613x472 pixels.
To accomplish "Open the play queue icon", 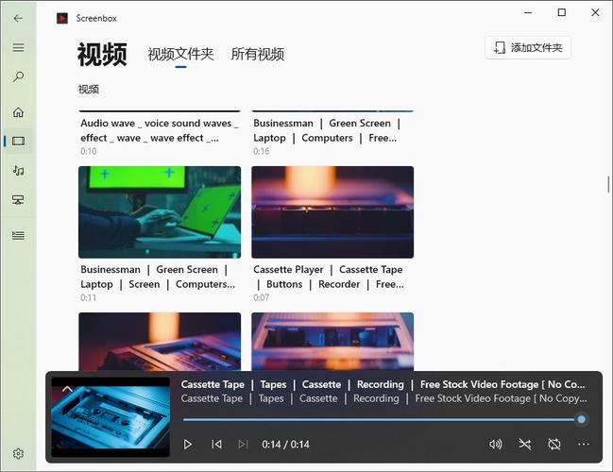I will click(18, 235).
